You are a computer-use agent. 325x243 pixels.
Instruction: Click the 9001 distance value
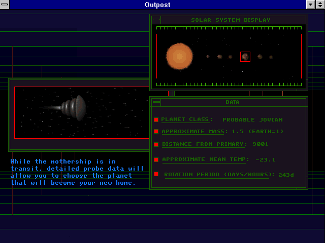tap(260, 144)
